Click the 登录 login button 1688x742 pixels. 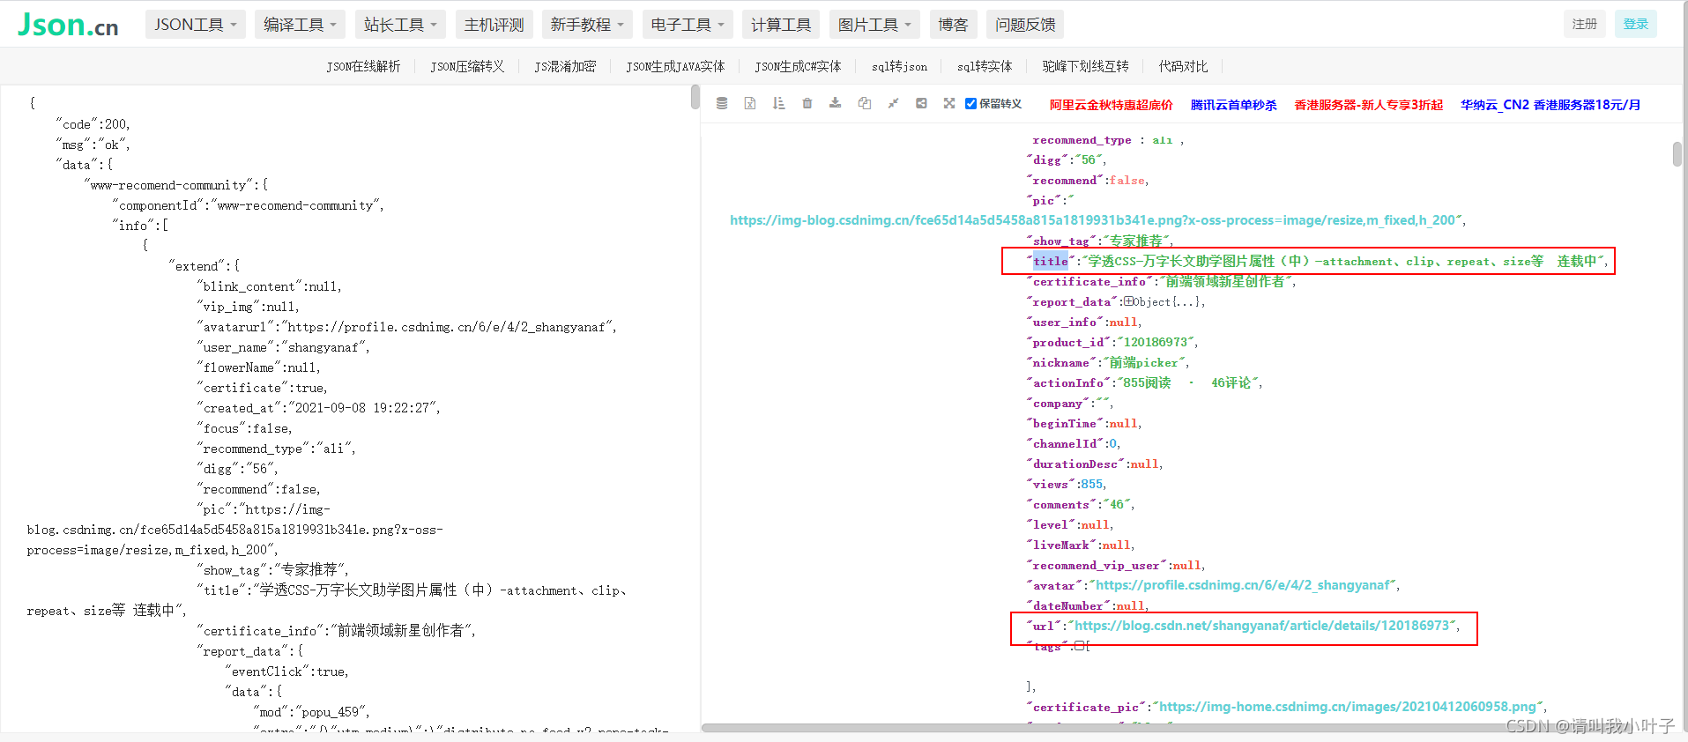tap(1635, 24)
